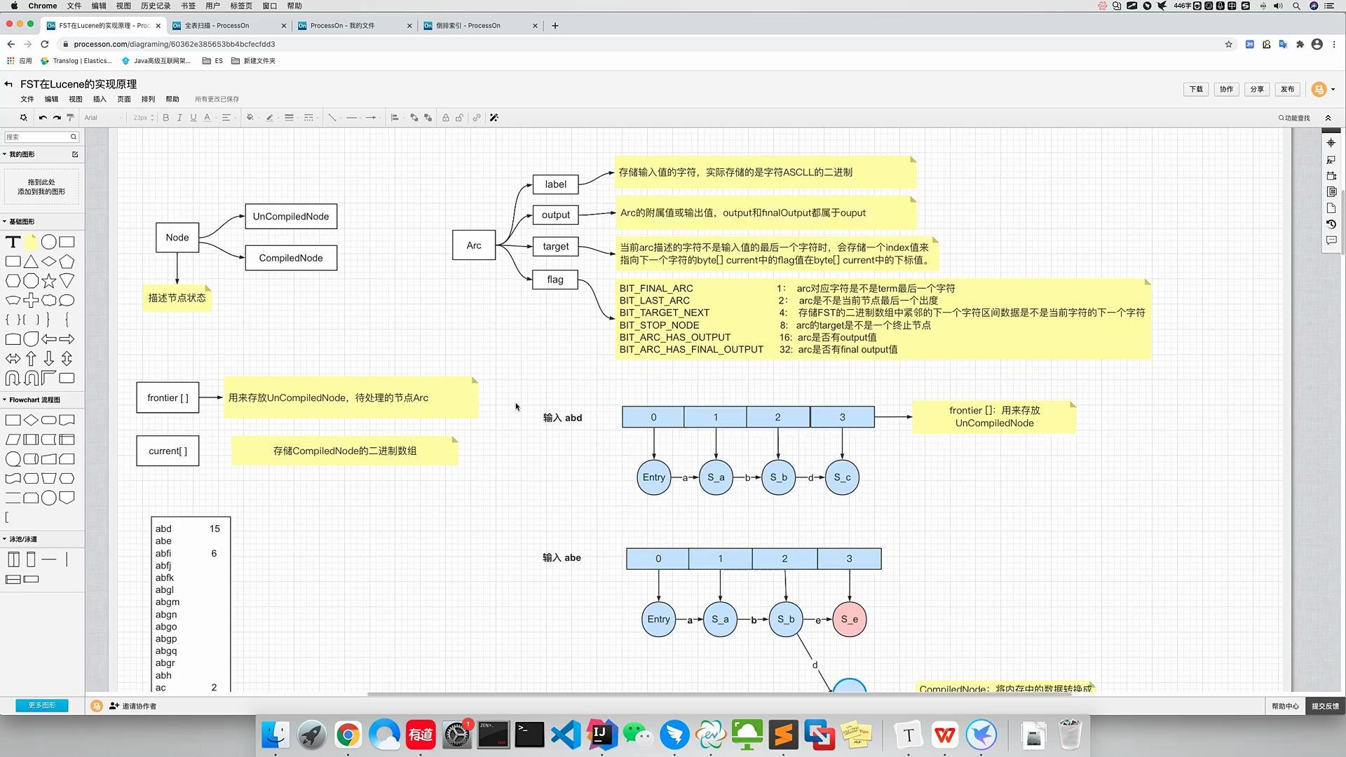Select the italic formatting icon

click(x=180, y=117)
